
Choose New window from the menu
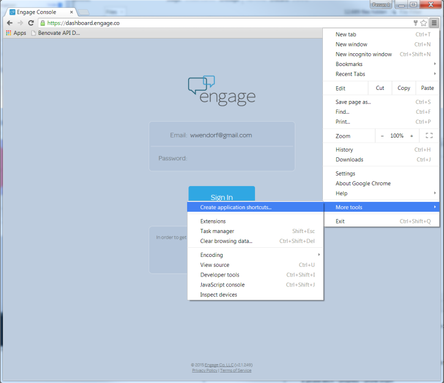[x=381, y=44]
